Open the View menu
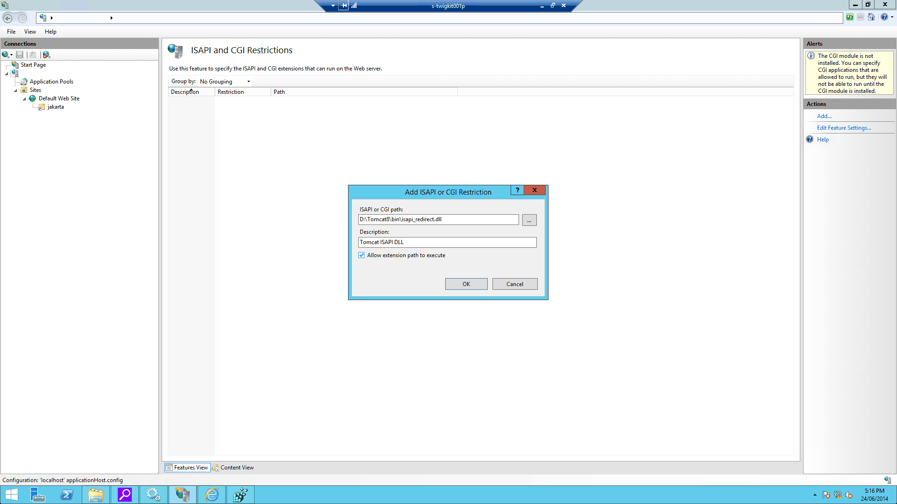 30,32
